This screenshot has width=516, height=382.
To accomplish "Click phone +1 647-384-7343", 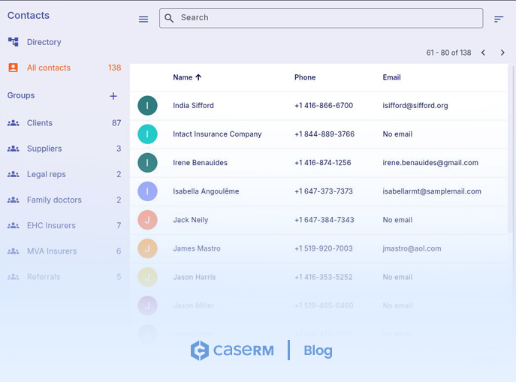I will tap(324, 220).
